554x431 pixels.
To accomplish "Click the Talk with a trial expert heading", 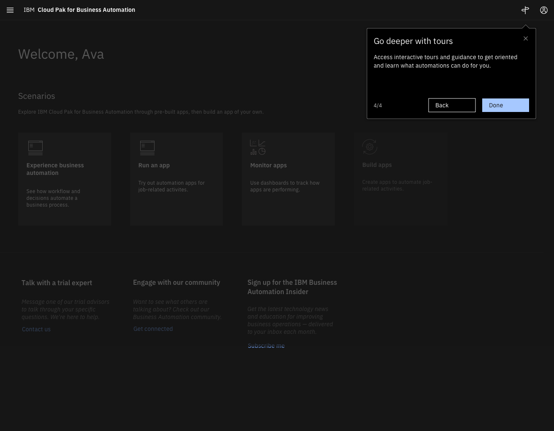I will click(x=57, y=283).
